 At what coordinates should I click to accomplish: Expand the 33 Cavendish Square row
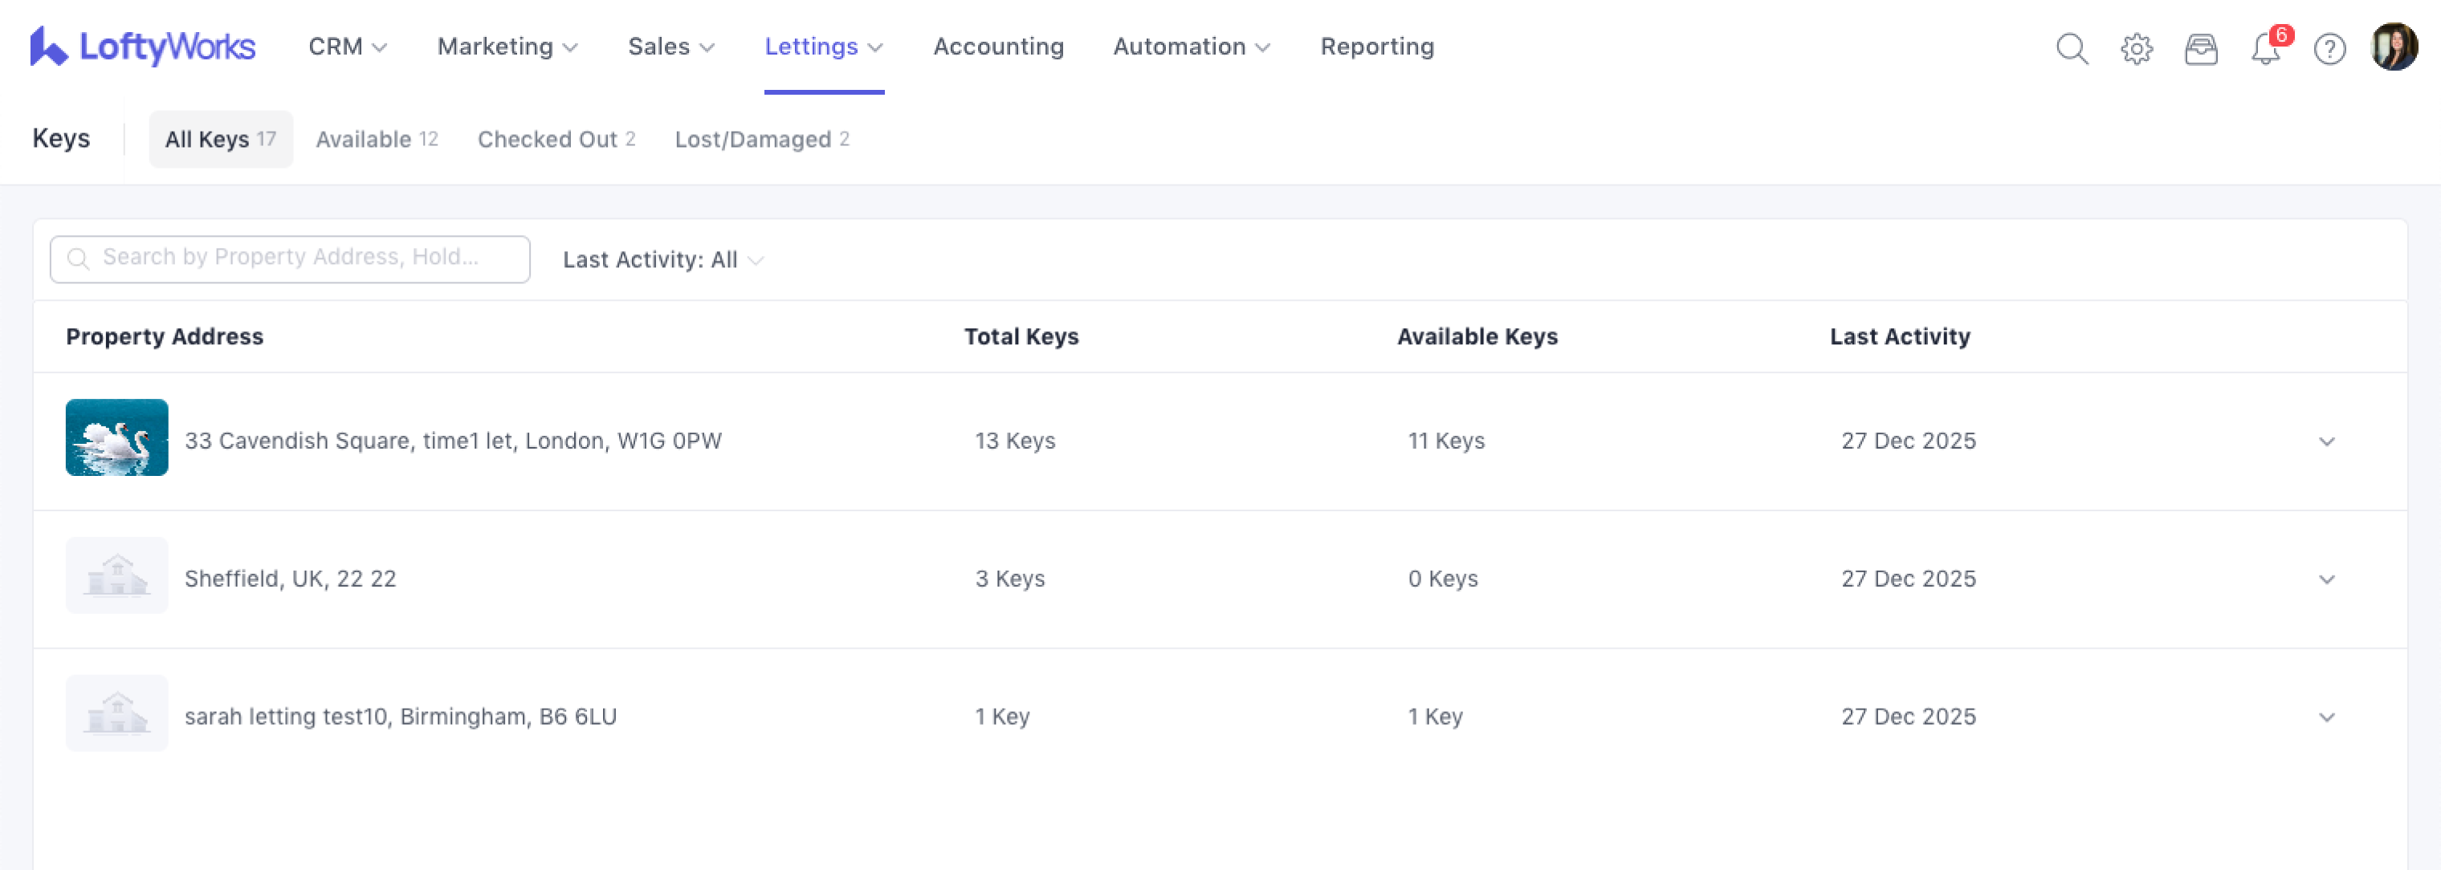2326,441
